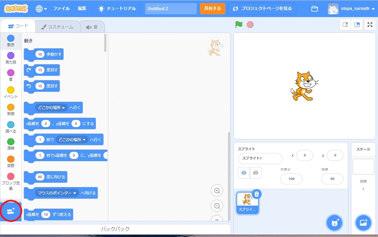
Task: Open the add extension button
Action: [11, 212]
